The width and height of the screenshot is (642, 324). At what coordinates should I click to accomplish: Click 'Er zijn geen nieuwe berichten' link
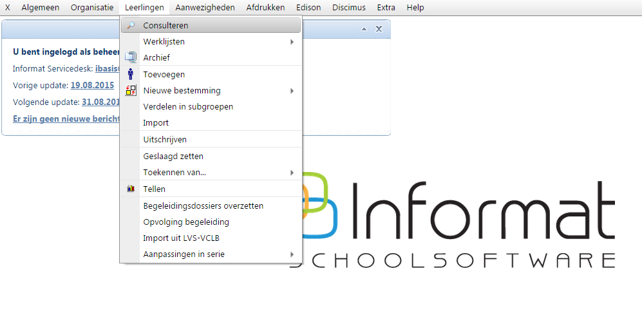[x=66, y=119]
